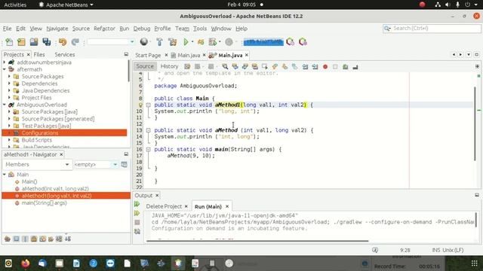Click the red record macro icon
Image resolution: width=483 pixels, height=271 pixels.
click(x=325, y=67)
